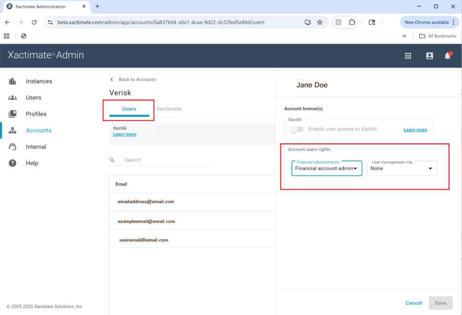462x315 pixels.
Task: Switch to the Users tab
Action: (x=129, y=109)
